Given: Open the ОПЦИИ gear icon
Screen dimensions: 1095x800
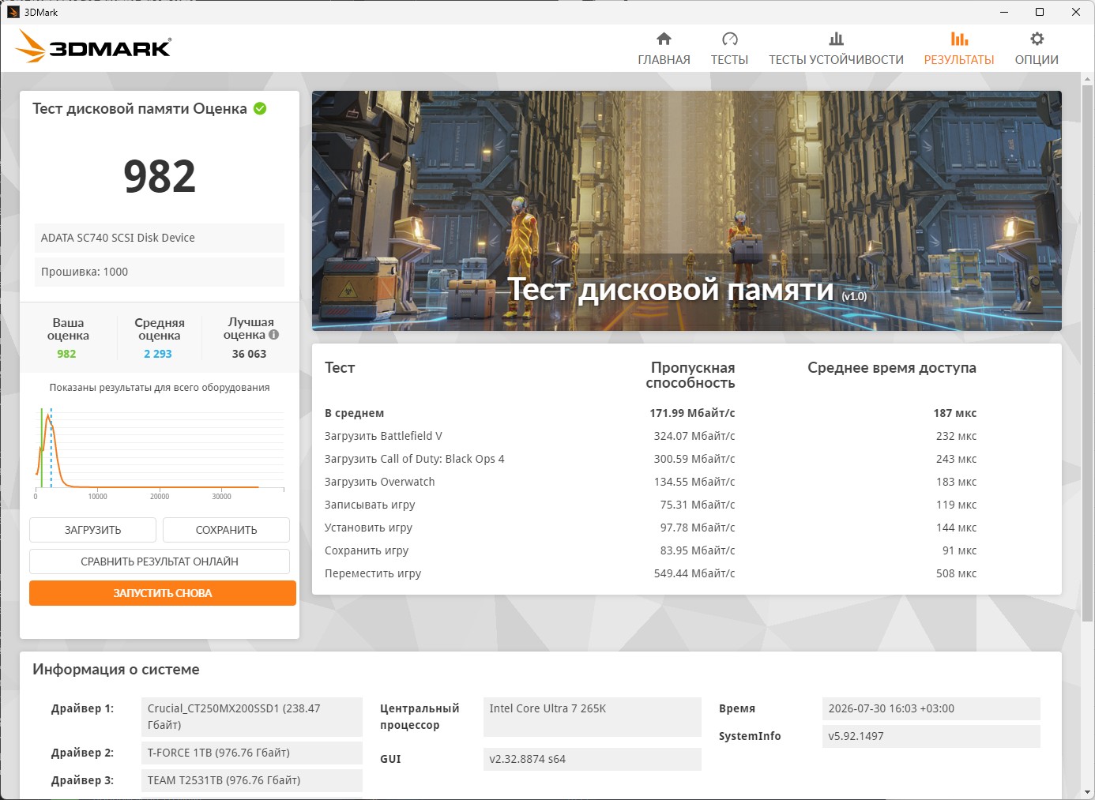Looking at the screenshot, I should coord(1037,39).
